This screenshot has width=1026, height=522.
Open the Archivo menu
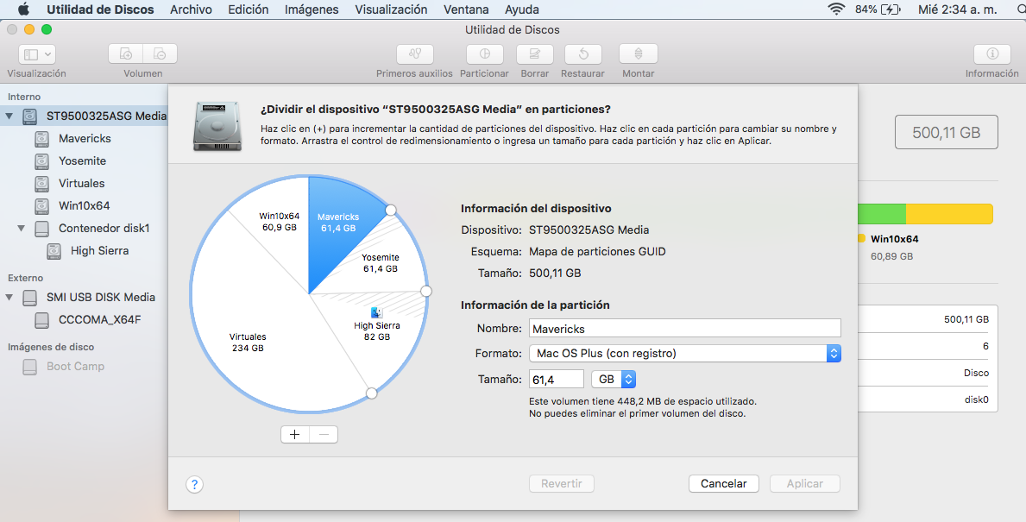[x=191, y=9]
